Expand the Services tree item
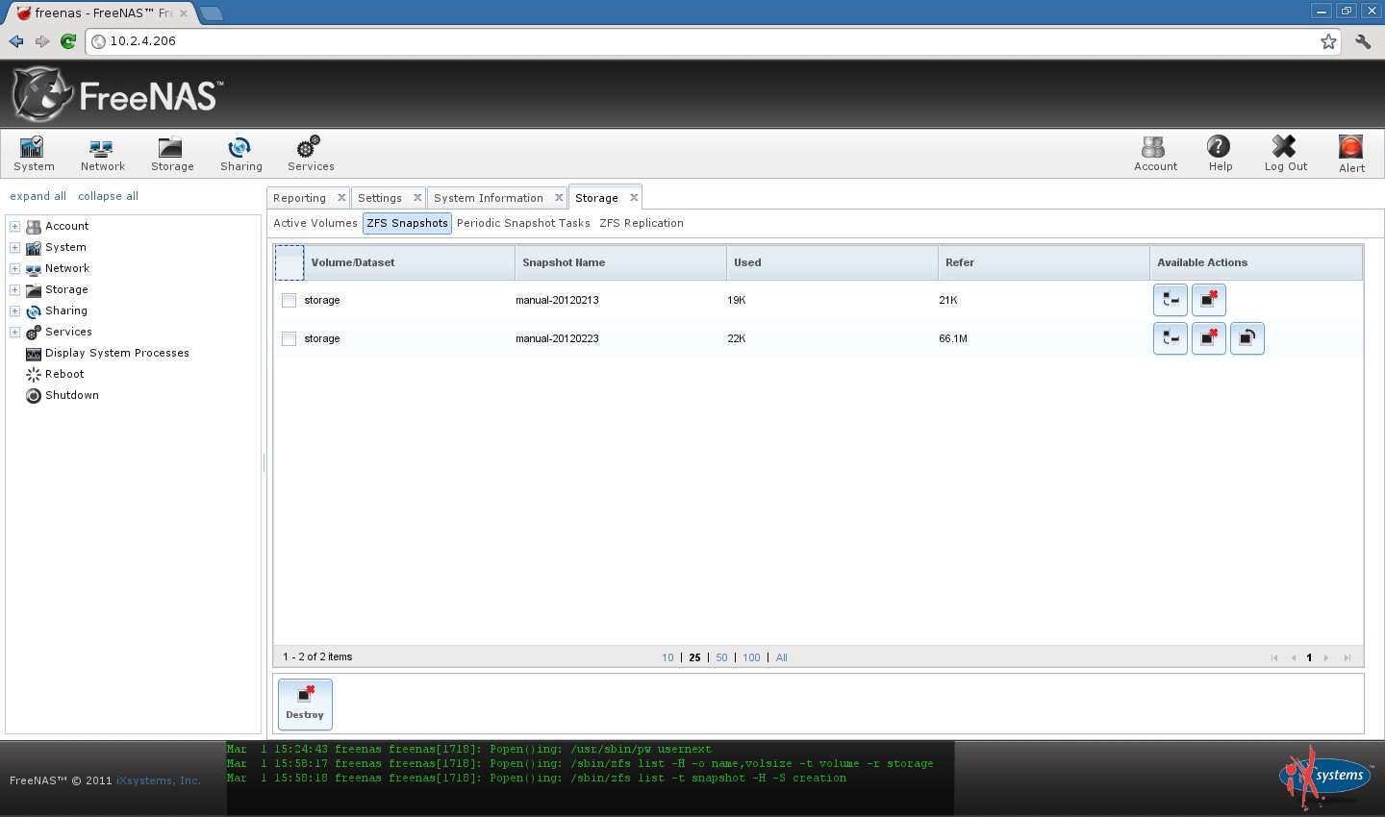1385x817 pixels. [14, 332]
